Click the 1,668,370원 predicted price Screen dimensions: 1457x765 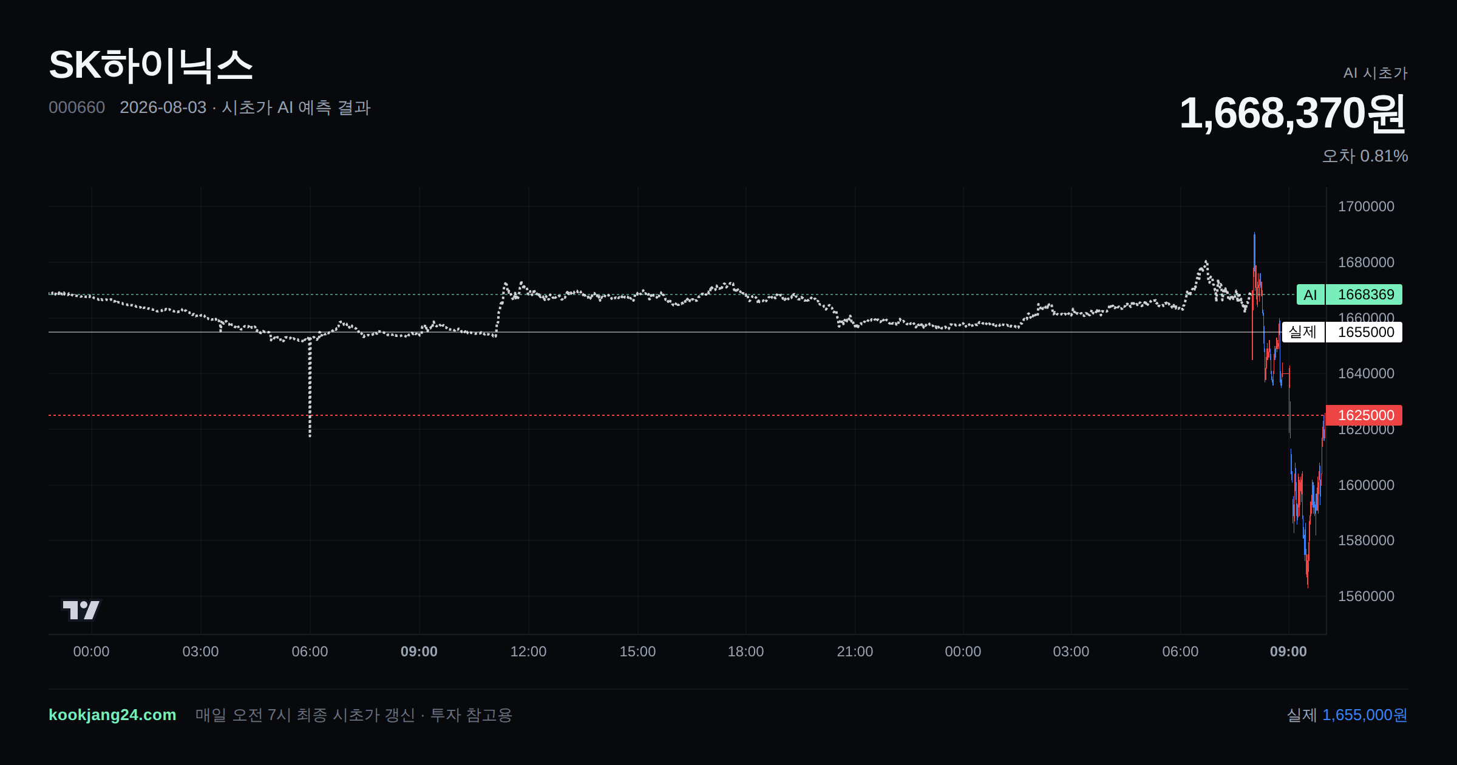point(1292,114)
